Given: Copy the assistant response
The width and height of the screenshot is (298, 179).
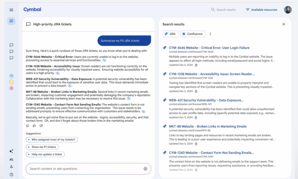Looking at the screenshot, I should 28,126.
